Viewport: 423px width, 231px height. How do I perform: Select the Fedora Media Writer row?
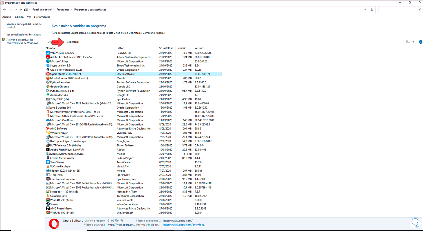134,158
